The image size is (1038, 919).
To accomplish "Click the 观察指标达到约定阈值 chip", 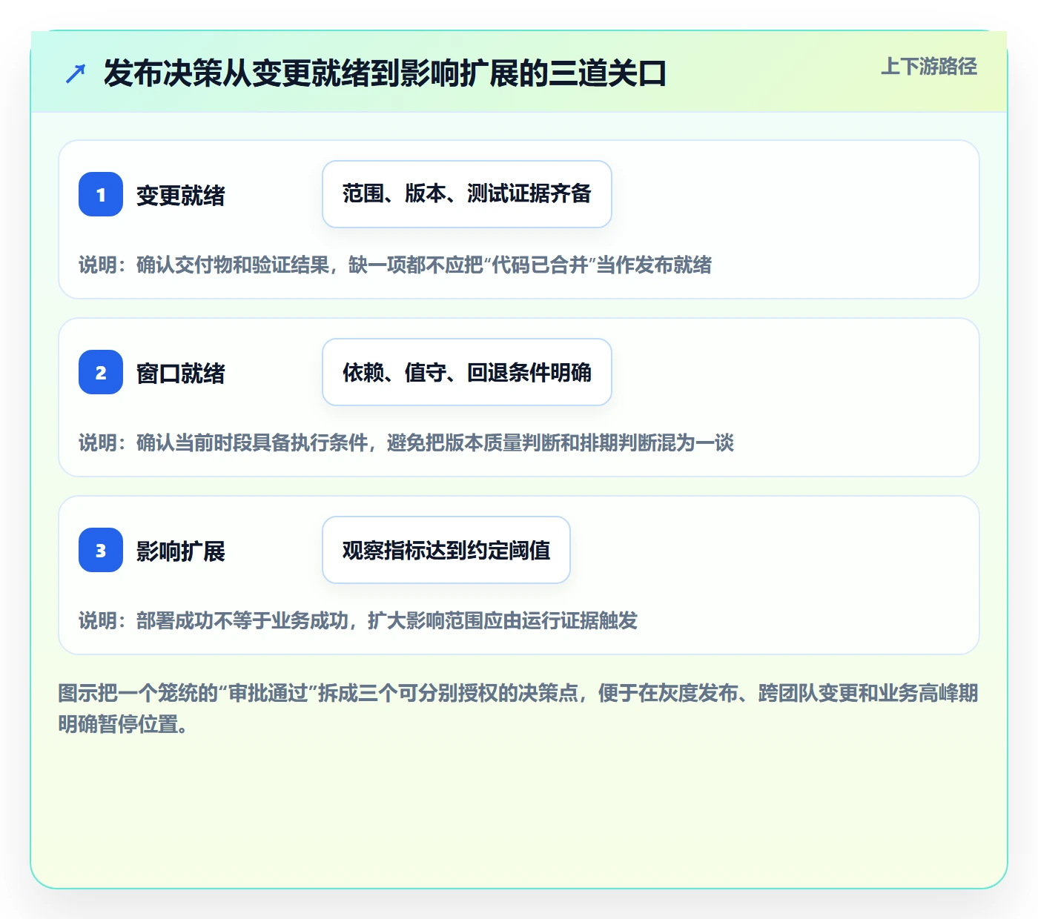I will (446, 550).
